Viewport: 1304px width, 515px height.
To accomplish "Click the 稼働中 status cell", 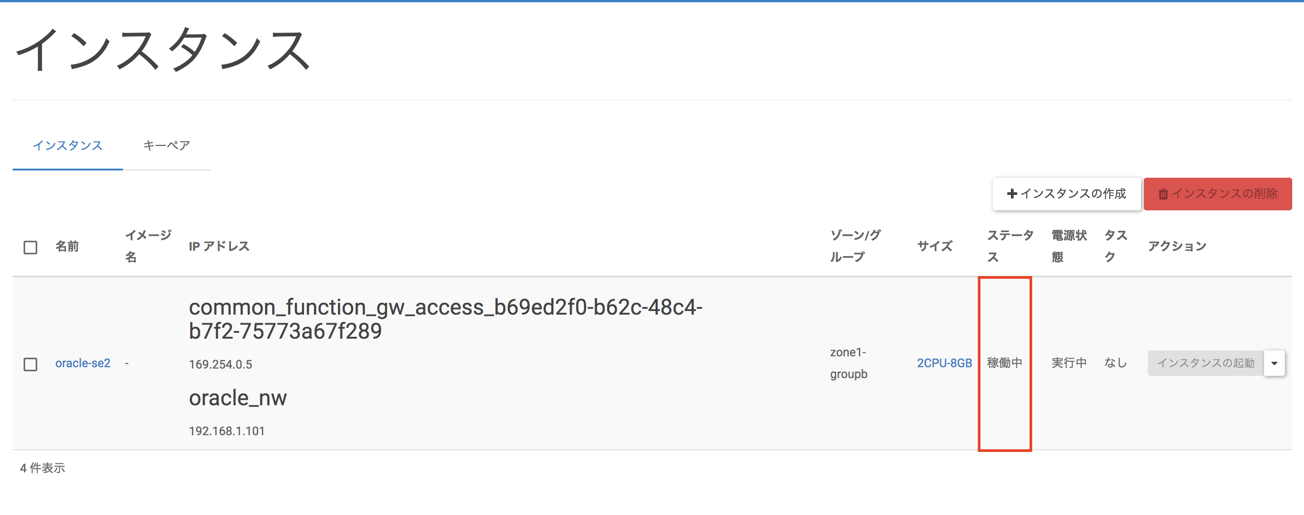I will tap(1005, 363).
